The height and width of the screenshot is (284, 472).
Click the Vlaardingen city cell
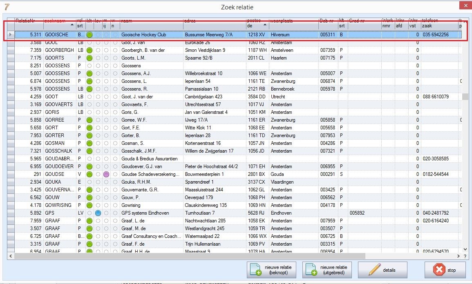[293, 182]
